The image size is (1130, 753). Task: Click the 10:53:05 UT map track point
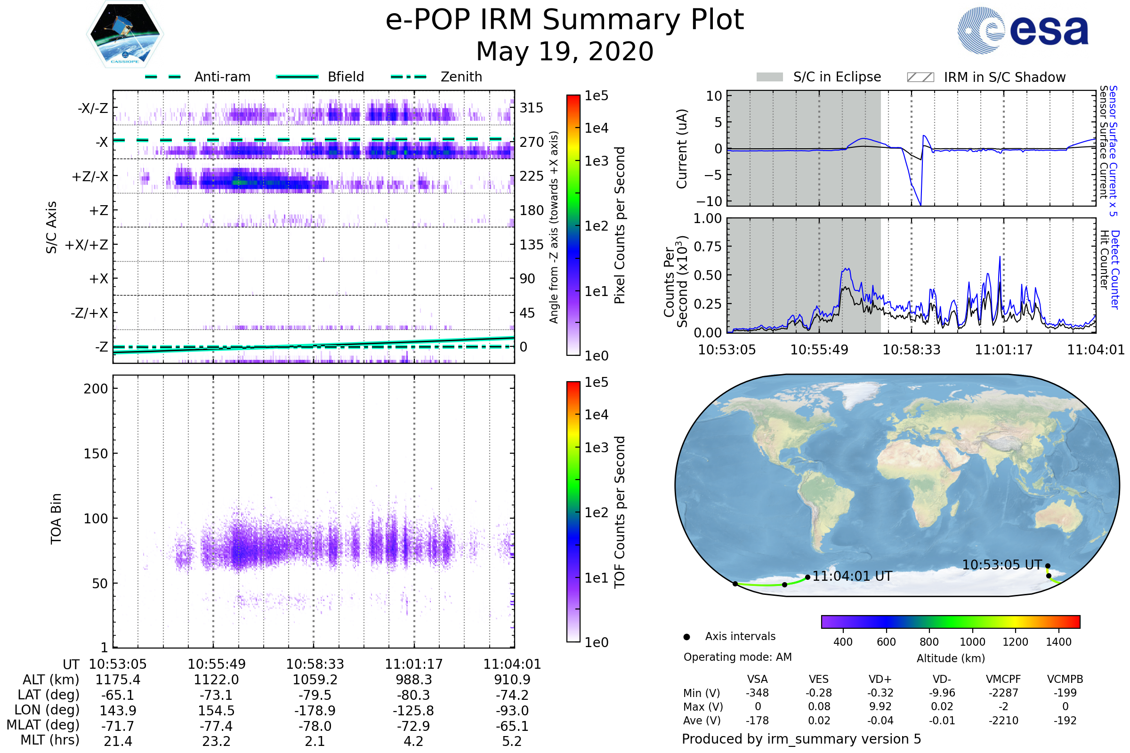coord(1048,566)
